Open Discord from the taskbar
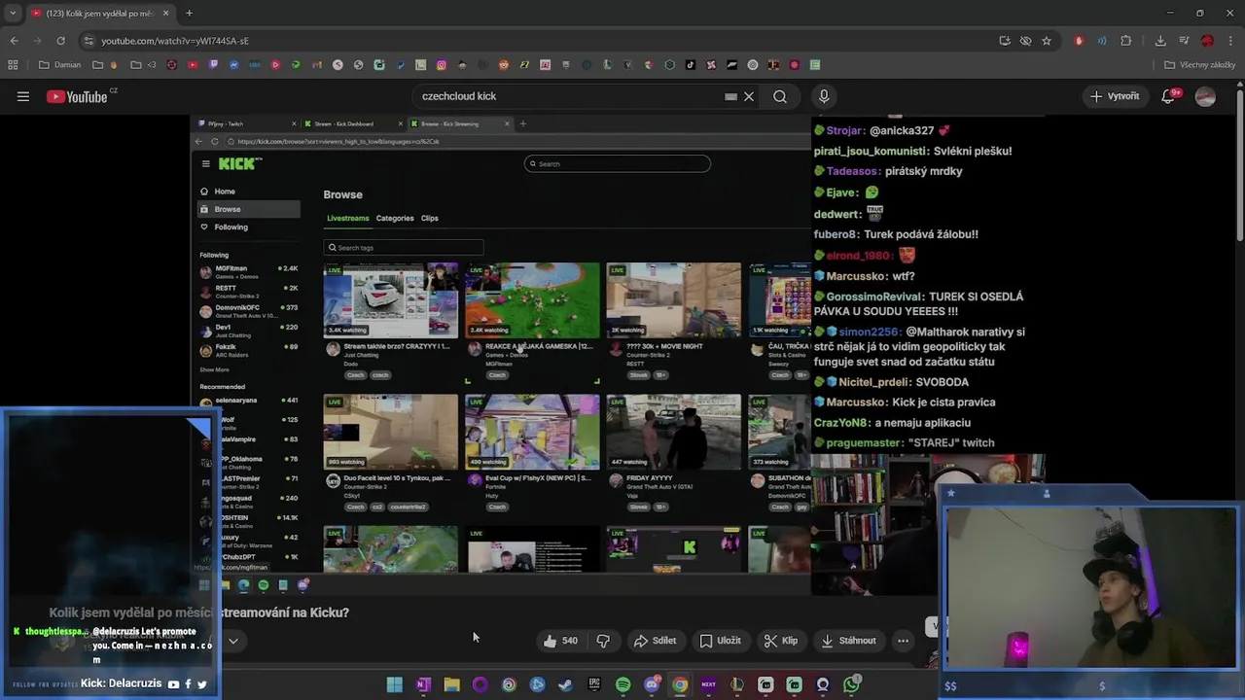Viewport: 1245px width, 700px height. tap(652, 684)
